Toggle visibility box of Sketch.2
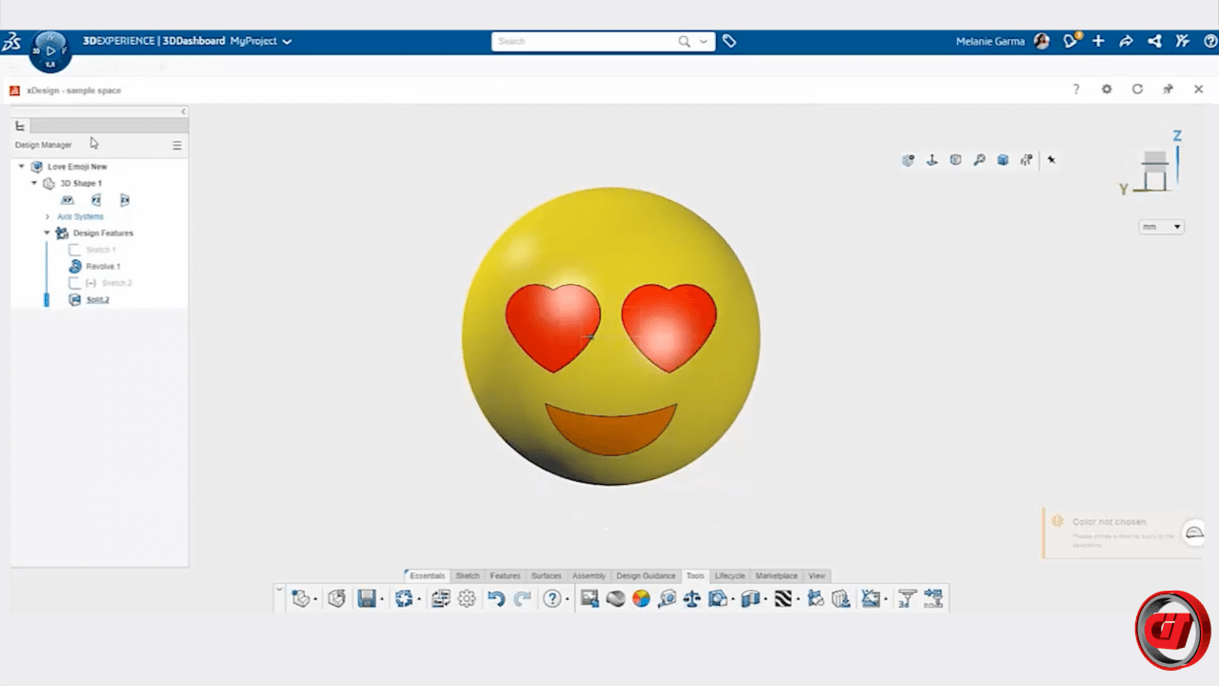 (75, 283)
